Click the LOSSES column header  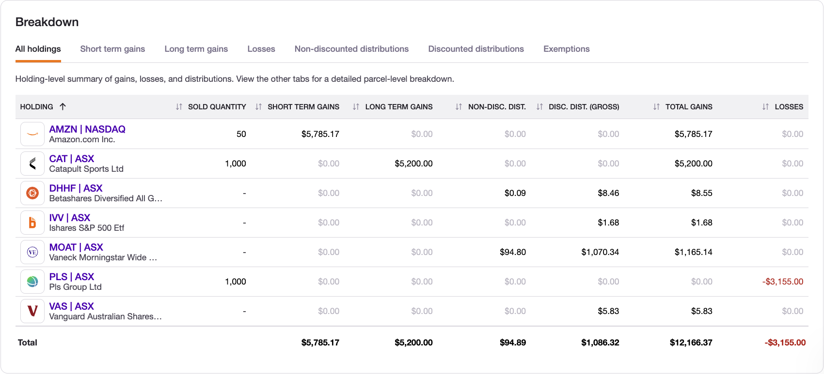789,107
